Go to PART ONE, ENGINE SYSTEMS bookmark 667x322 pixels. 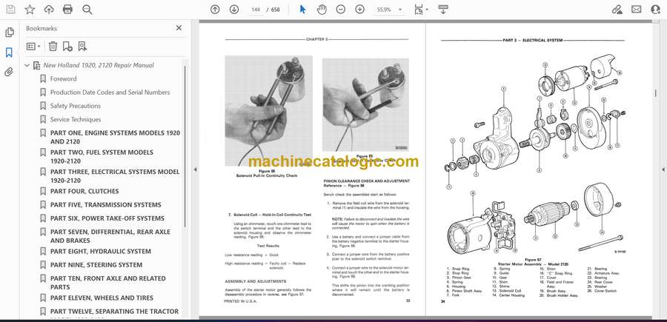pyautogui.click(x=115, y=137)
